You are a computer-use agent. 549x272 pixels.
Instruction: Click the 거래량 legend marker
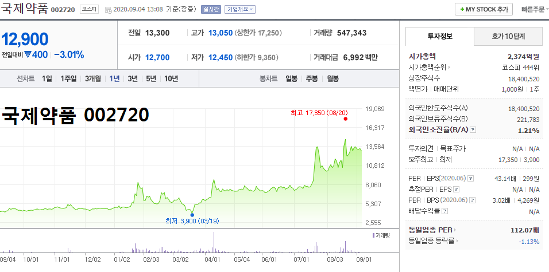tap(374, 235)
